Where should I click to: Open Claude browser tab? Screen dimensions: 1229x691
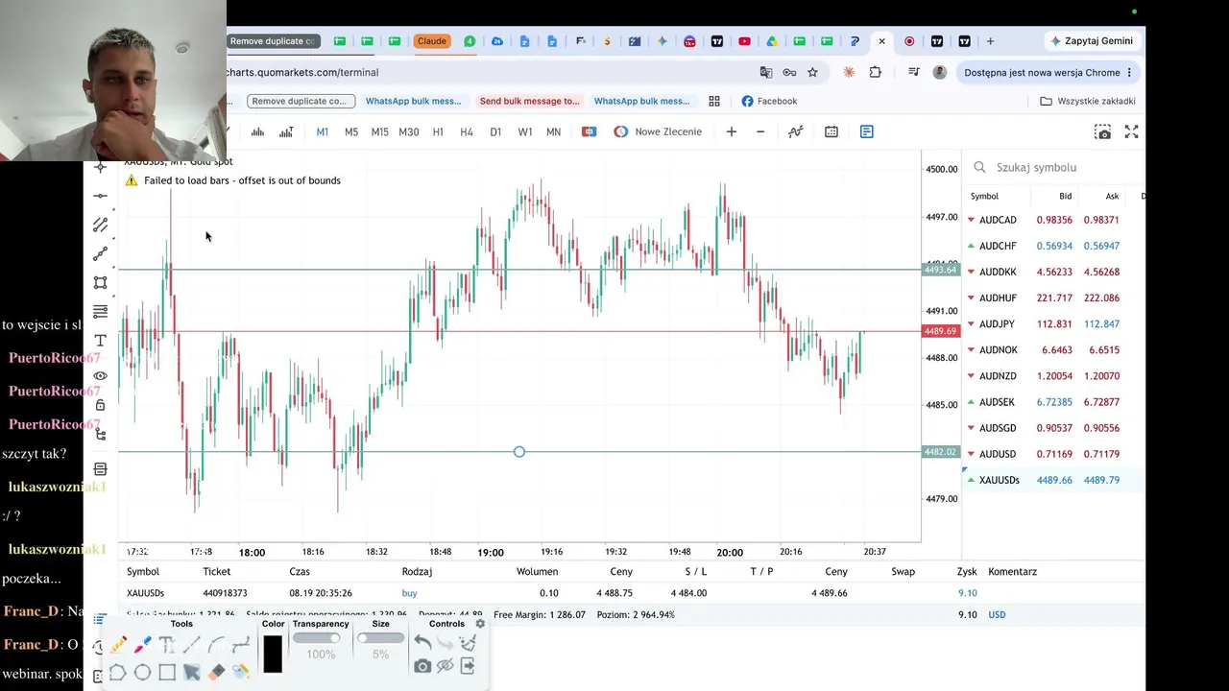click(431, 41)
